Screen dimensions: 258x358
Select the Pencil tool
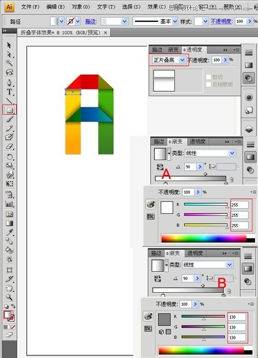(x=9, y=128)
